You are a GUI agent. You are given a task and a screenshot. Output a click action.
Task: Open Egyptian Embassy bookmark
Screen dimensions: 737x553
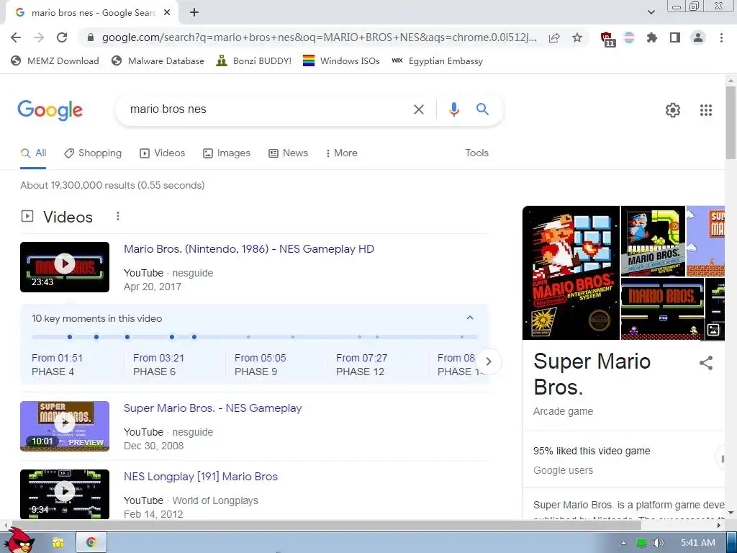point(437,60)
